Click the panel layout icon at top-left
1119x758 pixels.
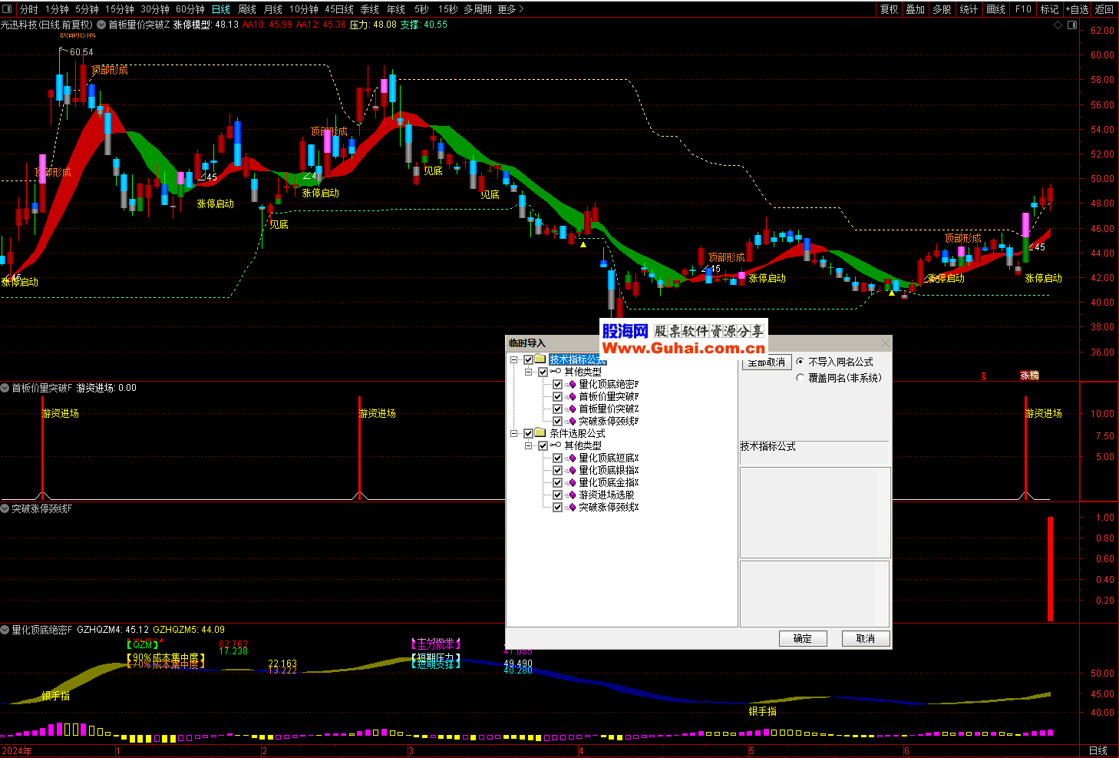(8, 9)
